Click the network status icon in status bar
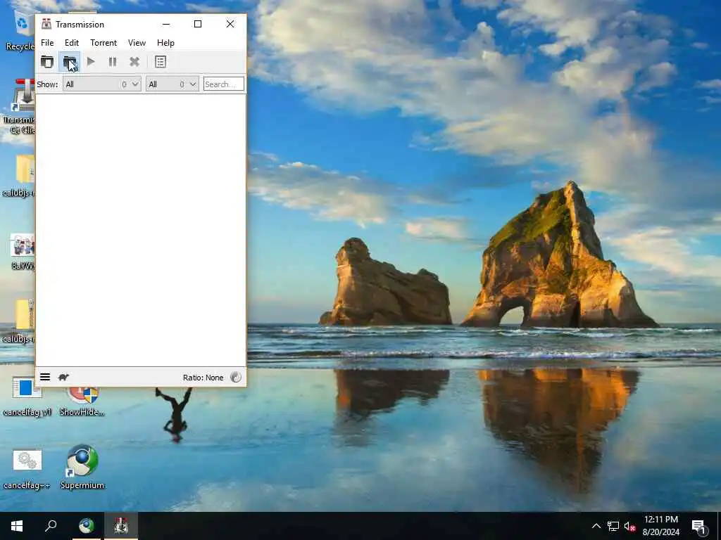The image size is (721, 540). [235, 377]
